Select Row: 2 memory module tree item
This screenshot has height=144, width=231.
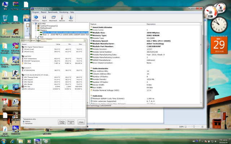point(66,35)
